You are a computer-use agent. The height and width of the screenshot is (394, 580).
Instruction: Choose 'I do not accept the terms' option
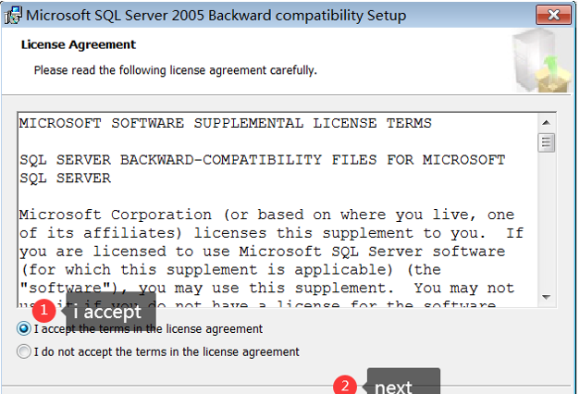click(24, 351)
